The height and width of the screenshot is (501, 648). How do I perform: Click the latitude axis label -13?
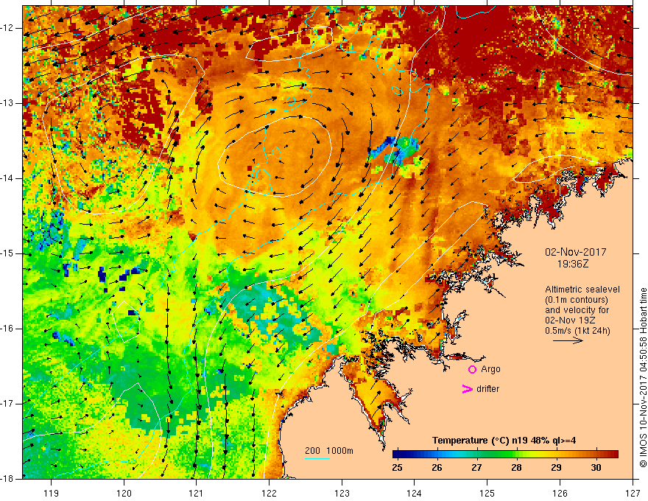(x=7, y=103)
